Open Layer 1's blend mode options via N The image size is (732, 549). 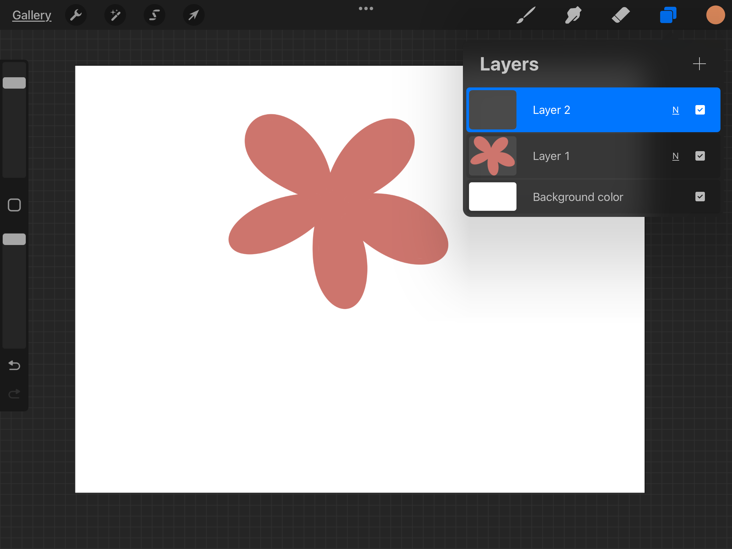coord(676,156)
